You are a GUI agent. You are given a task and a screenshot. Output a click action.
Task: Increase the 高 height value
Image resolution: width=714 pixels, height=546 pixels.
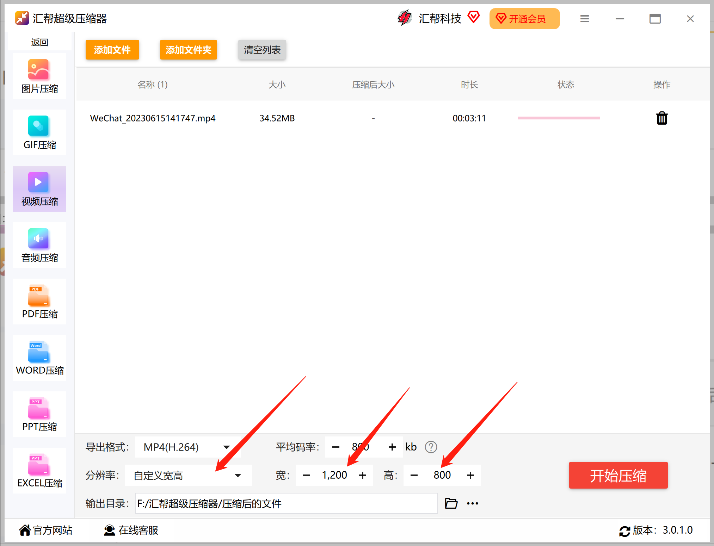(x=470, y=475)
